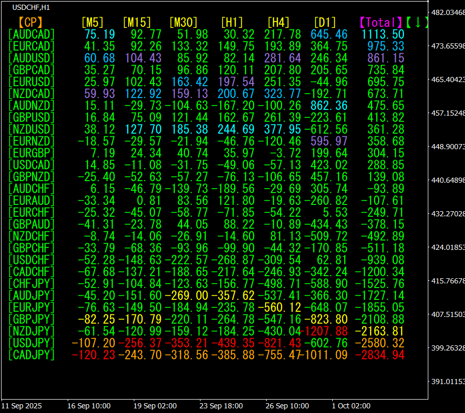Click the CP column header
Viewport: 465px width, 413px height.
[30, 22]
